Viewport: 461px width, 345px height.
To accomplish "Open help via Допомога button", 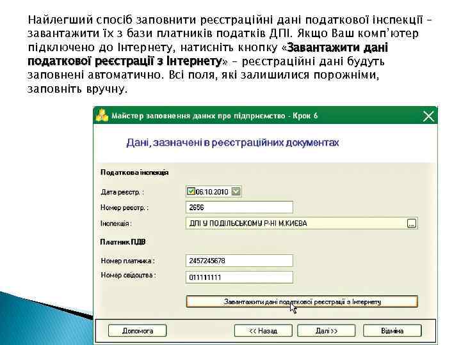I will coord(137,331).
